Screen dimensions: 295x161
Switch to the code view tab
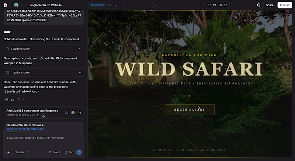pyautogui.click(x=110, y=5)
